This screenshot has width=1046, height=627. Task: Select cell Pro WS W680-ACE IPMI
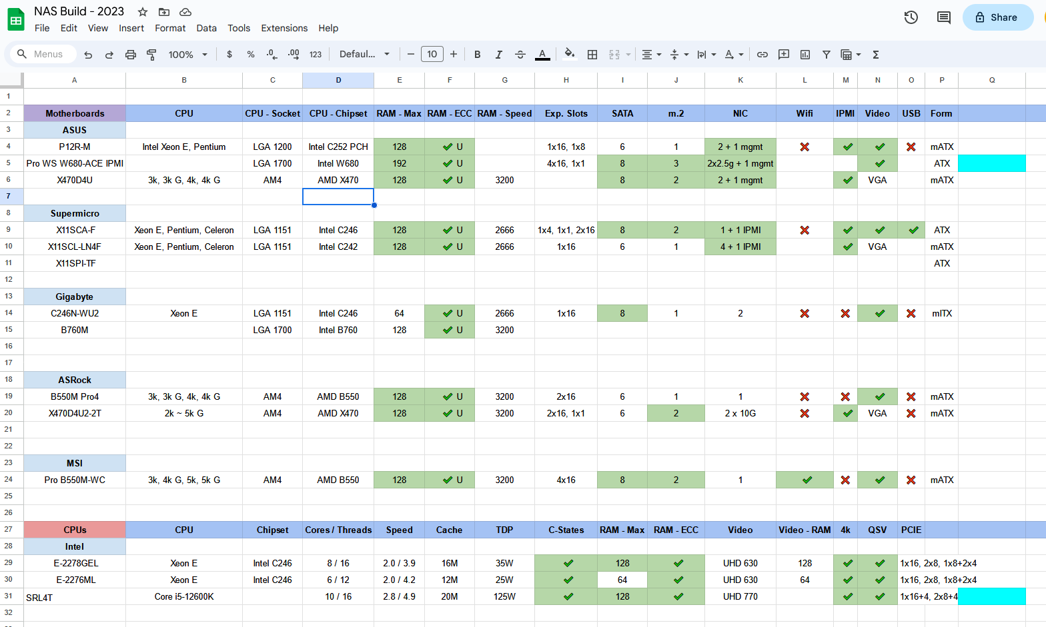tap(75, 163)
